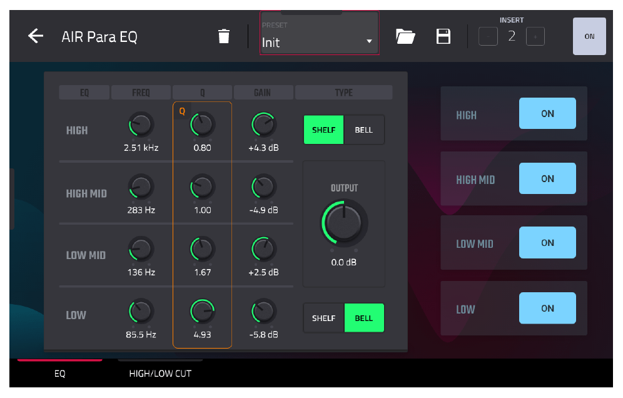
Task: Click the GAIN column header
Action: coord(263,93)
